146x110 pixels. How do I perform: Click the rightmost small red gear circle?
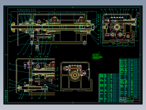point(128,36)
